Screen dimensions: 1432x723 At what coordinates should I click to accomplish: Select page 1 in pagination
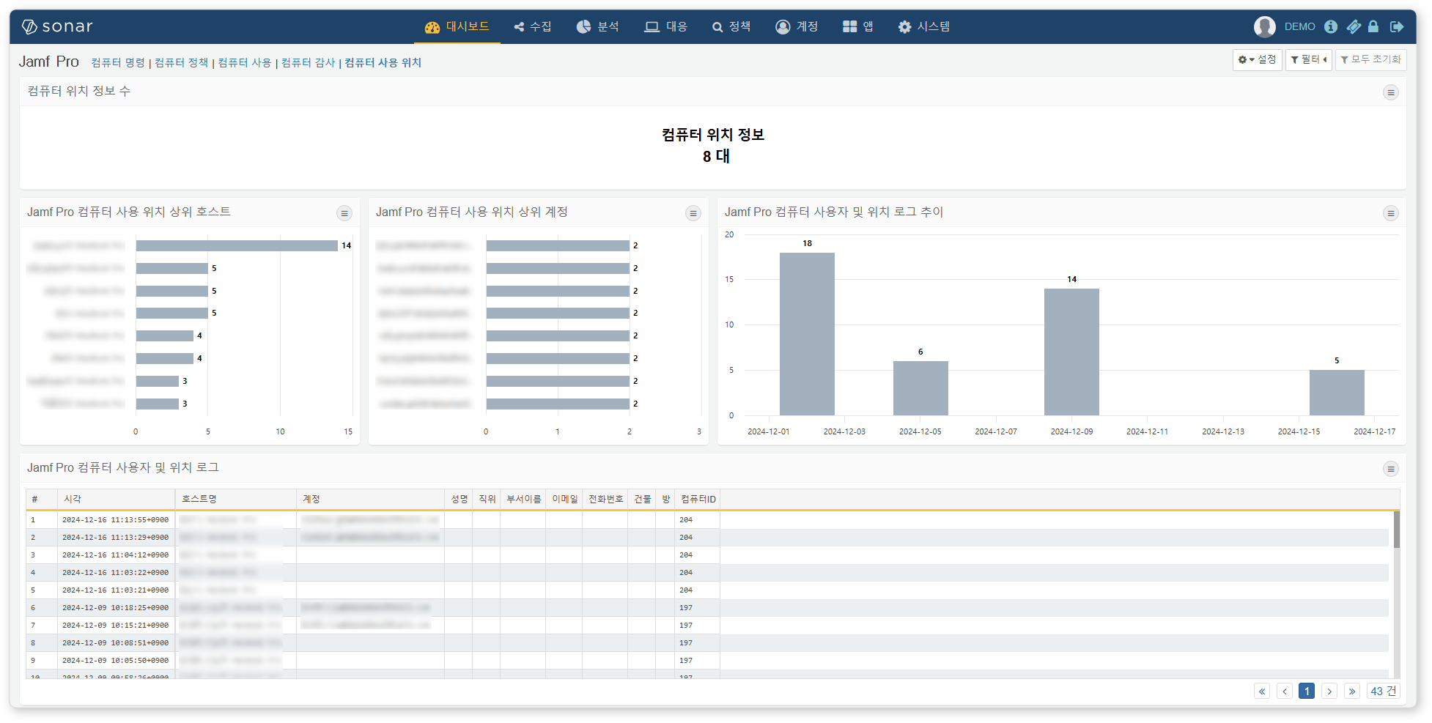[x=1307, y=692]
